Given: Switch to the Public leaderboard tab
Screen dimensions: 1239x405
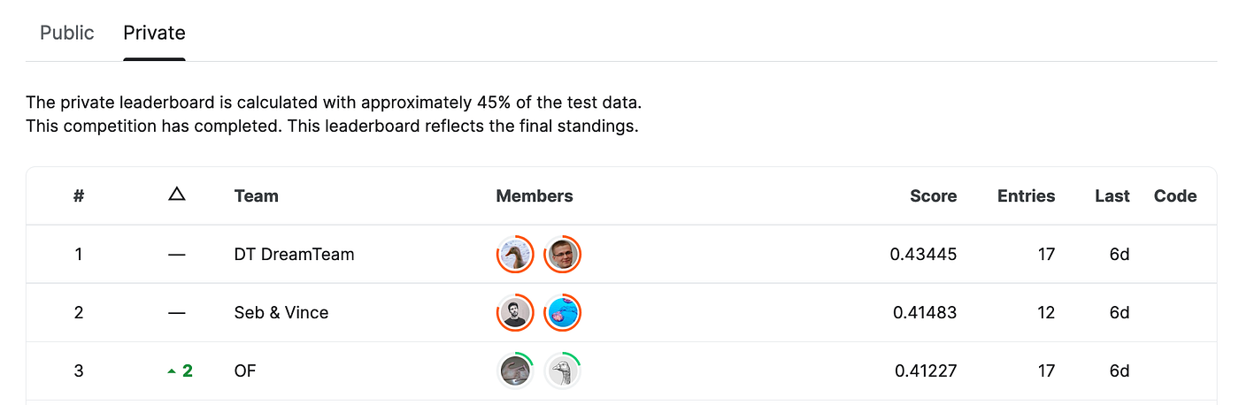Looking at the screenshot, I should [x=66, y=33].
